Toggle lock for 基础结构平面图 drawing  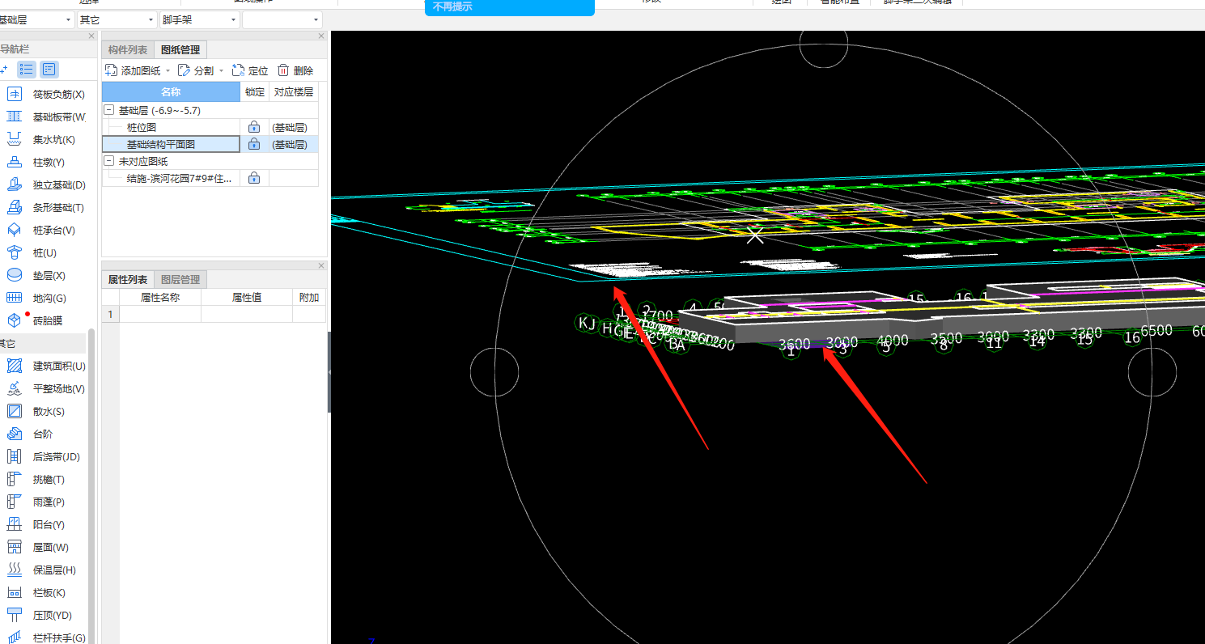point(254,144)
